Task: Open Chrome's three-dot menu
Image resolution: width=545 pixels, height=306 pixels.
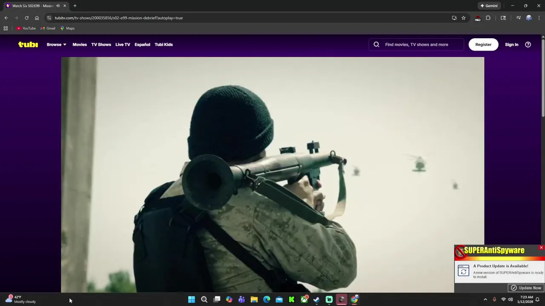Action: [x=539, y=18]
